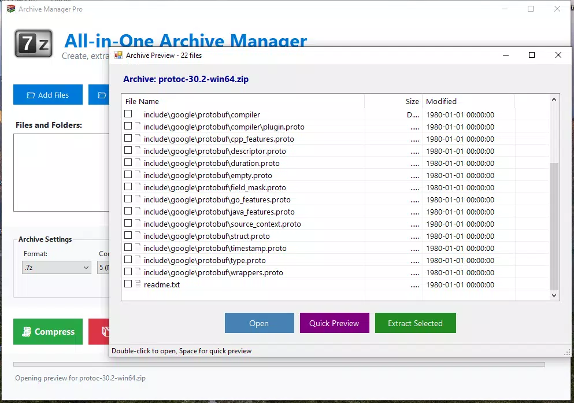
Task: Select the row include\google\protobuf\type.proto
Action: tap(335, 260)
